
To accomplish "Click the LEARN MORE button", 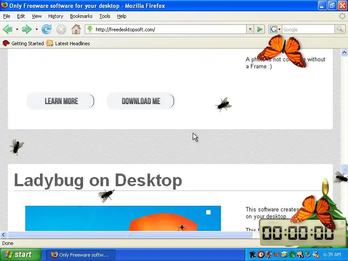I will 60,101.
